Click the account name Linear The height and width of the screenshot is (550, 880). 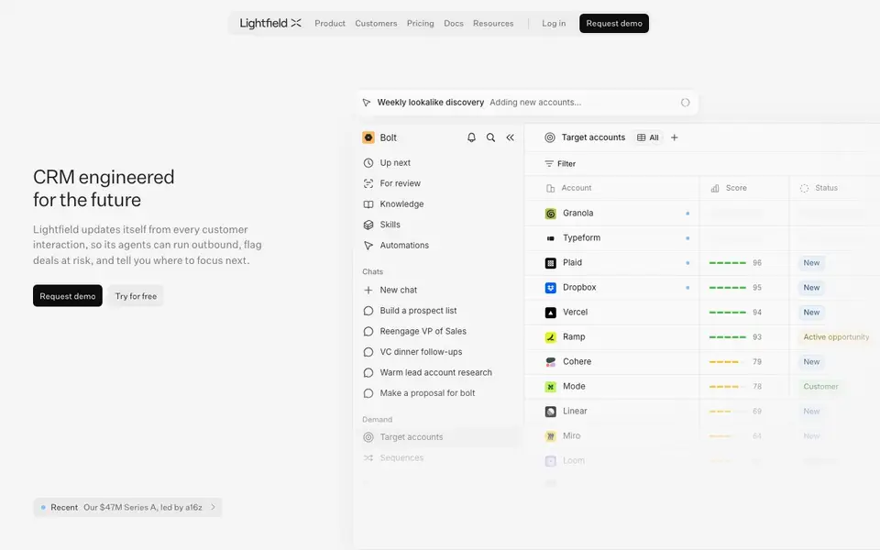point(575,412)
